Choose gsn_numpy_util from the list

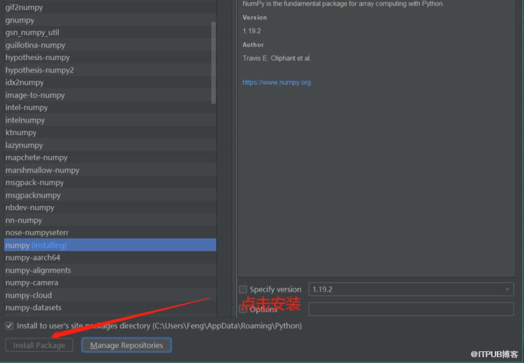(x=110, y=32)
